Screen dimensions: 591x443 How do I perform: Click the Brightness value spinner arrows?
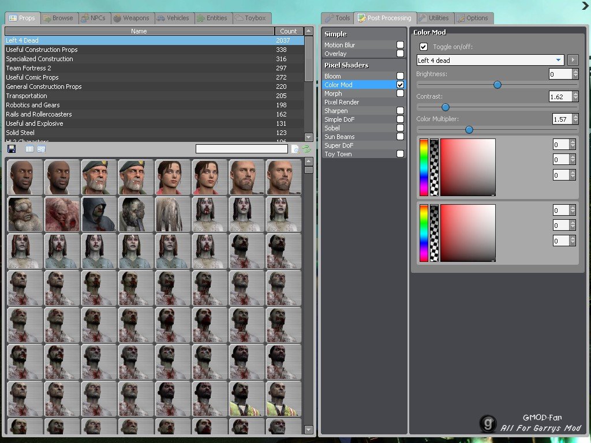[x=575, y=74]
